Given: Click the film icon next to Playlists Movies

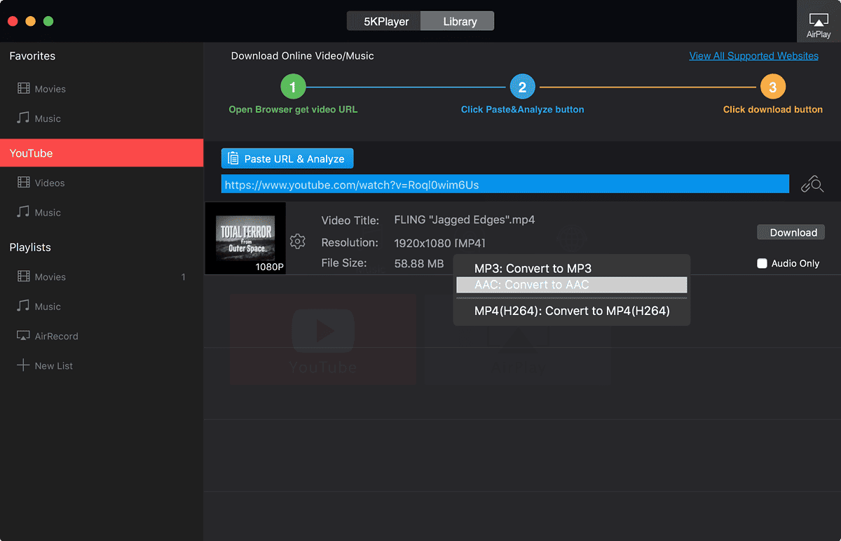Looking at the screenshot, I should [24, 276].
